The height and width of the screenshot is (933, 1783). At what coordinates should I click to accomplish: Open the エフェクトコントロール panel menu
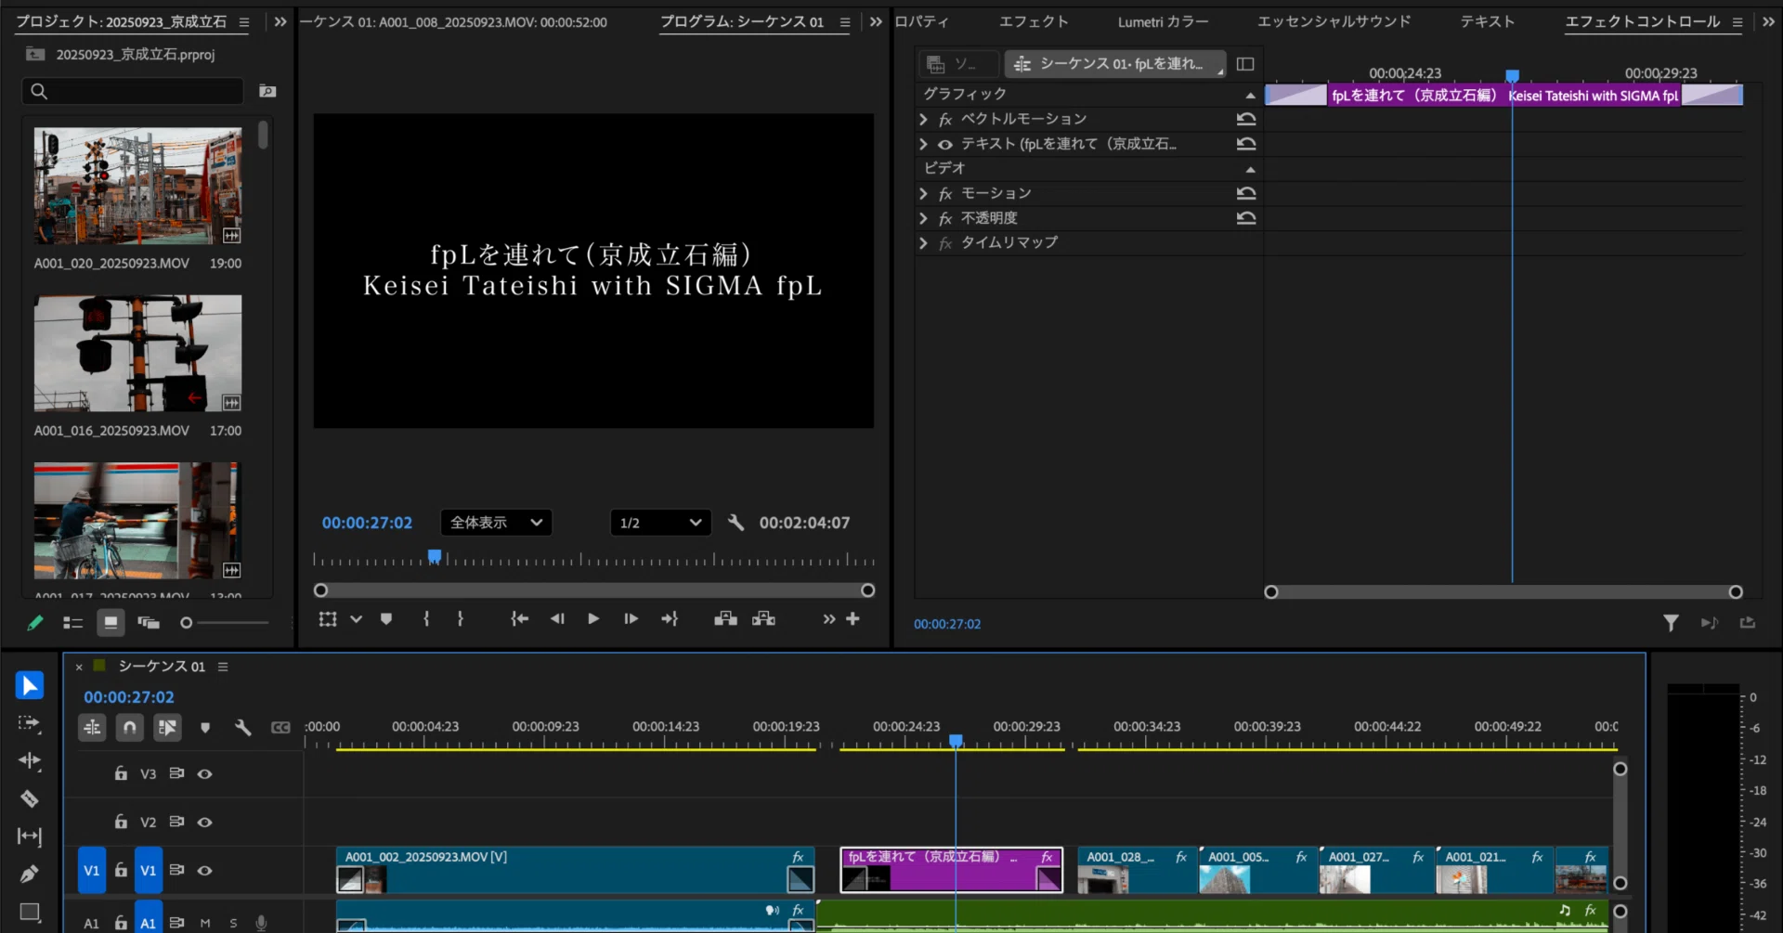coord(1737,22)
